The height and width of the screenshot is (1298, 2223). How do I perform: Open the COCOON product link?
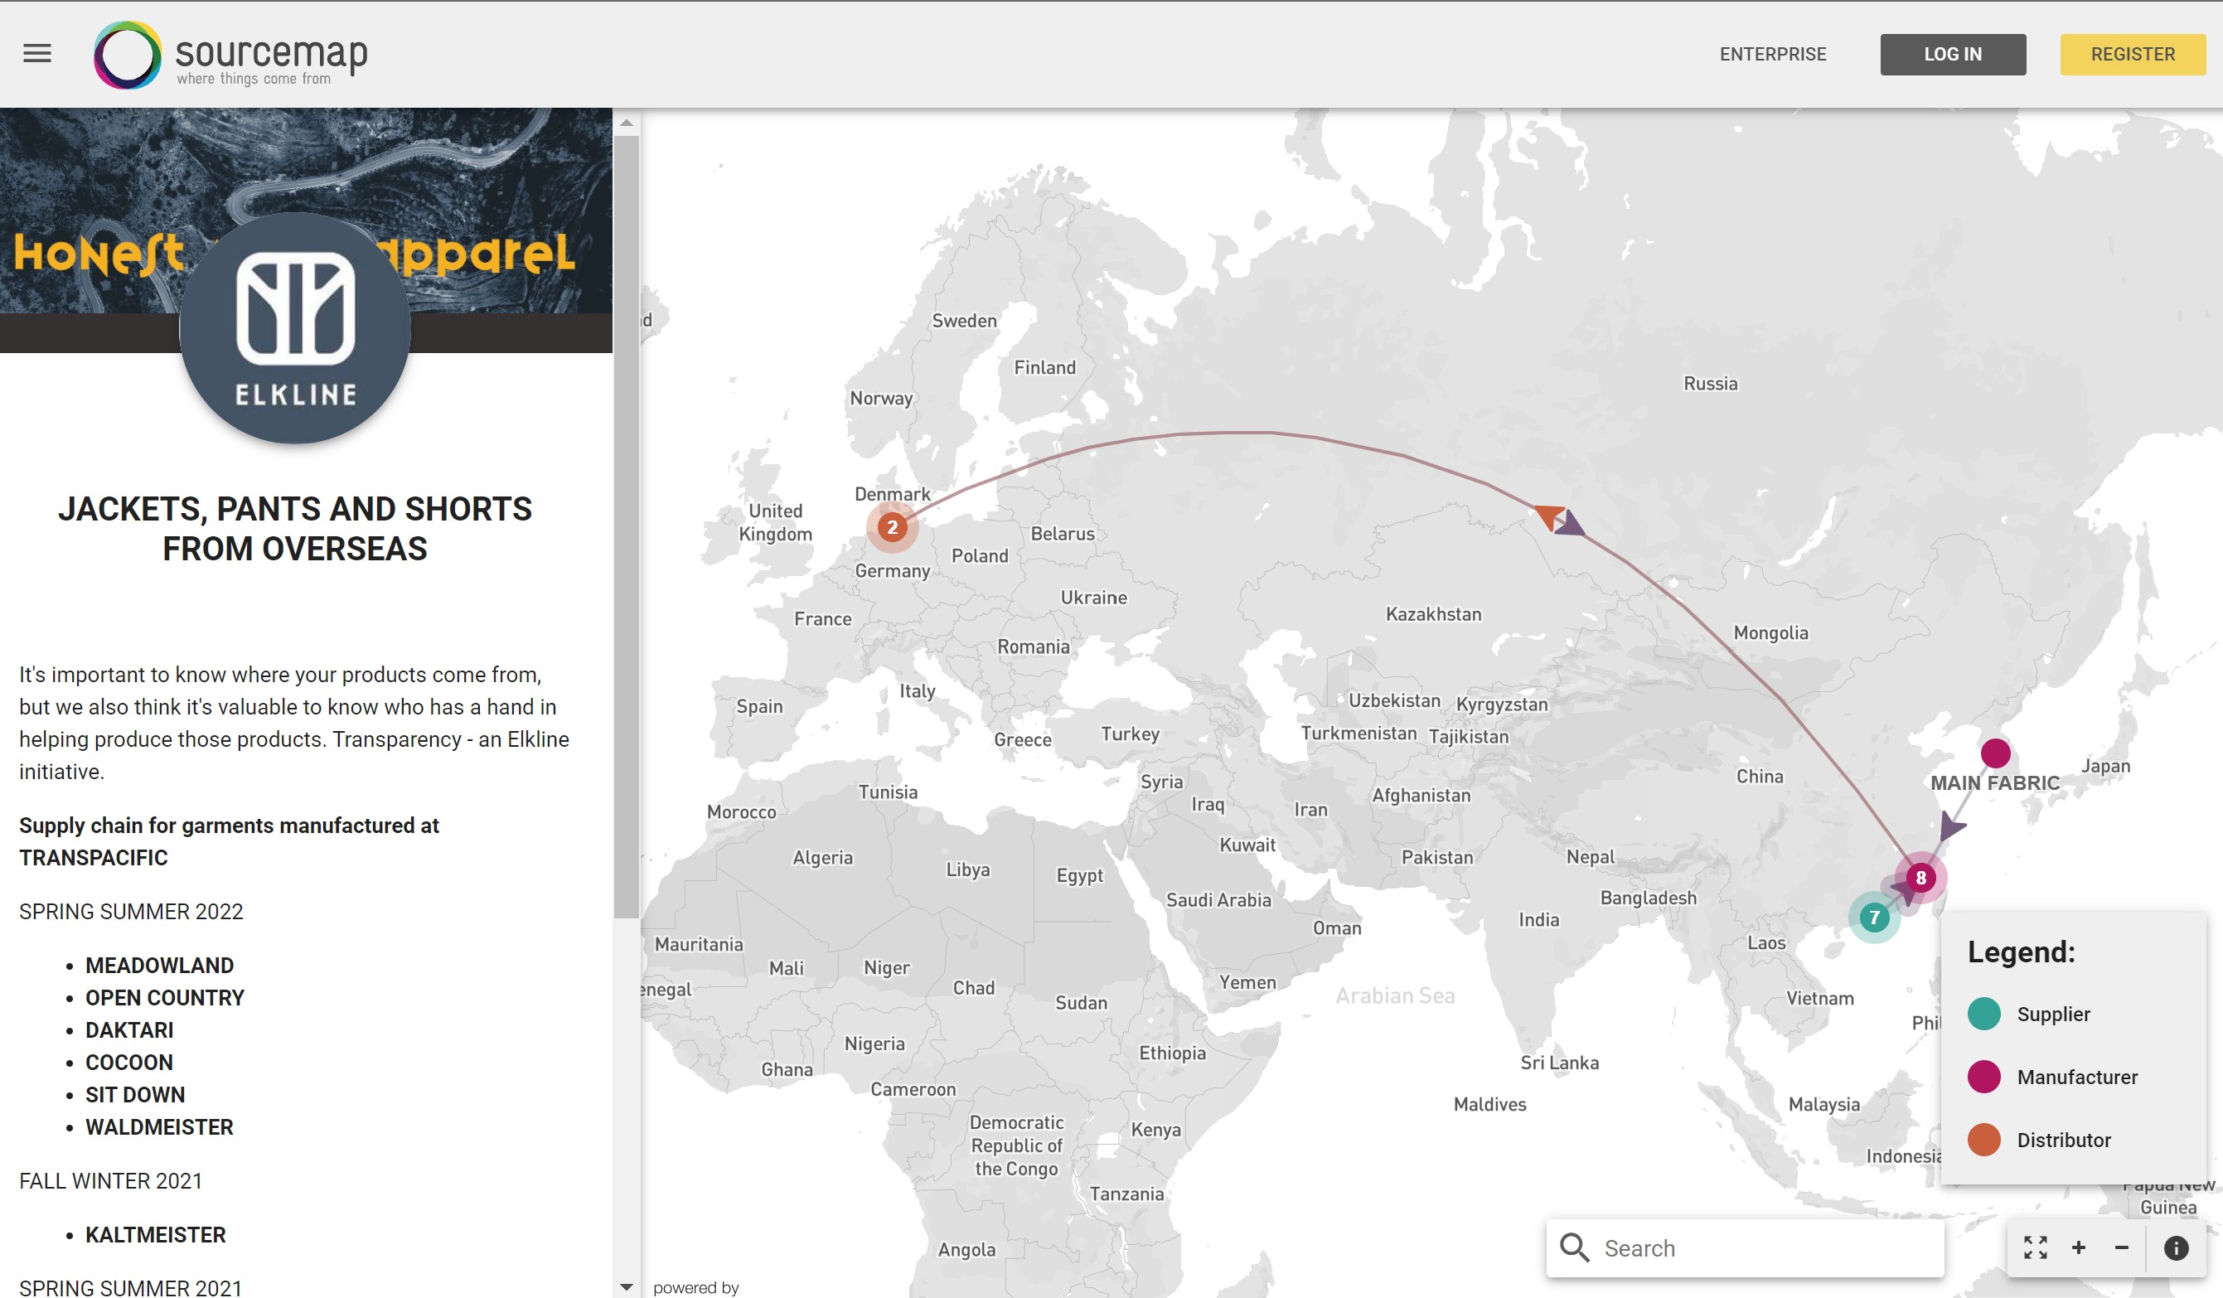129,1063
